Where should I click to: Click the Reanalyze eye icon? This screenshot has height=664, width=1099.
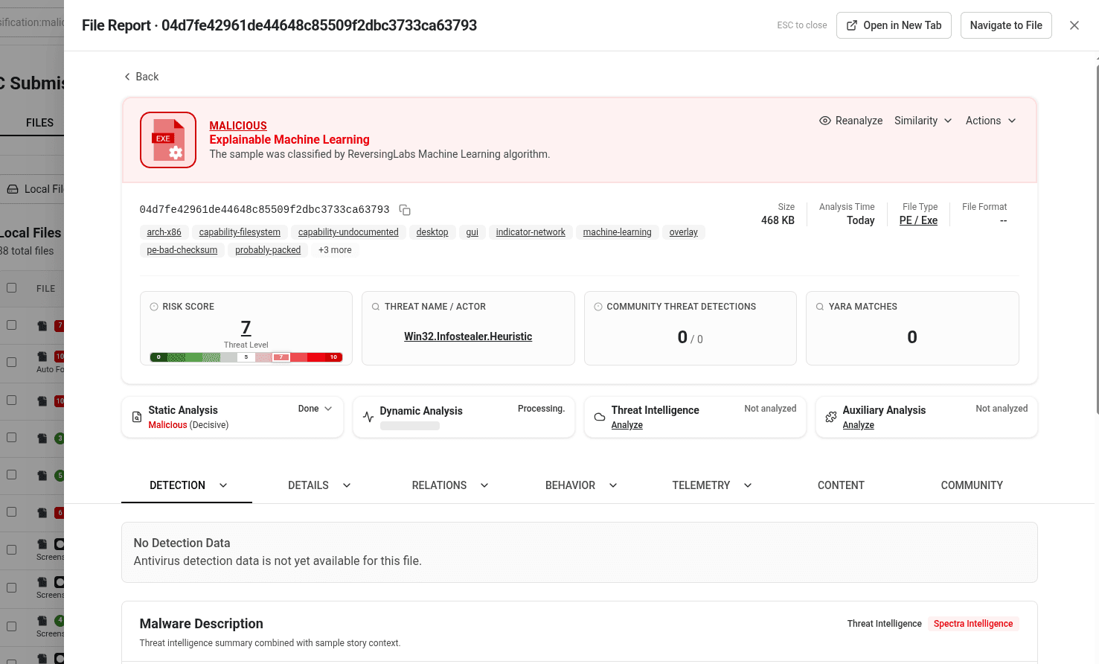pos(825,121)
